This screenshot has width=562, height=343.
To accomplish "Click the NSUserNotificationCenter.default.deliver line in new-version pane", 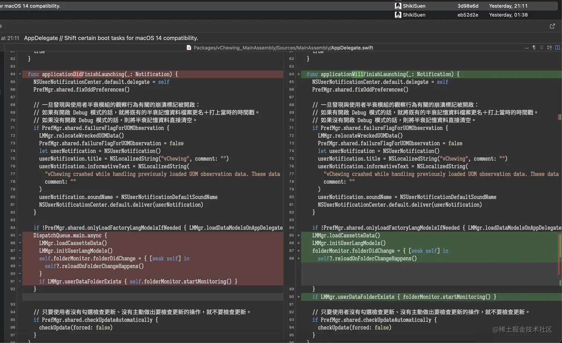I will click(x=400, y=205).
